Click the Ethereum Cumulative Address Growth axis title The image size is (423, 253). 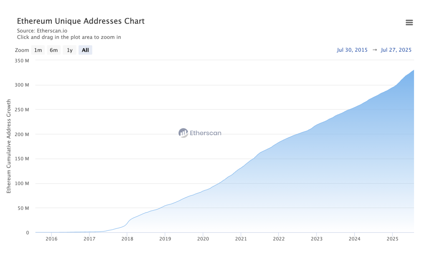[x=9, y=146]
